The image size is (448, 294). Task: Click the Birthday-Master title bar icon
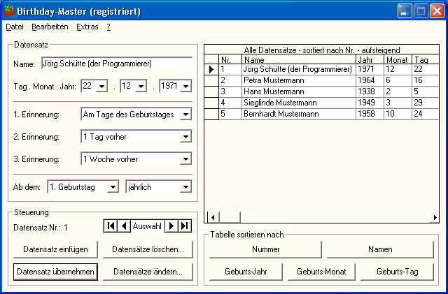click(x=8, y=11)
